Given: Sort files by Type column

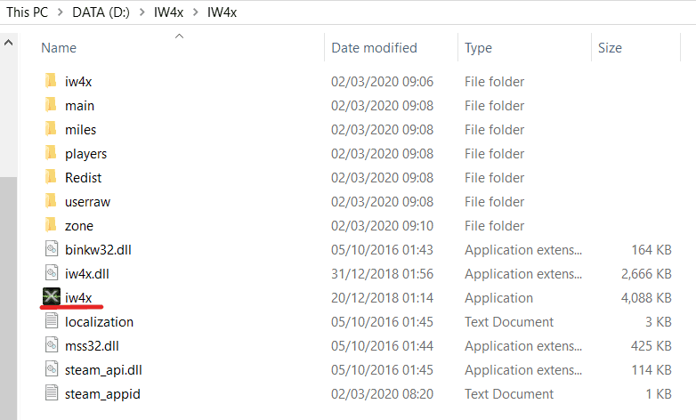Looking at the screenshot, I should coord(478,48).
